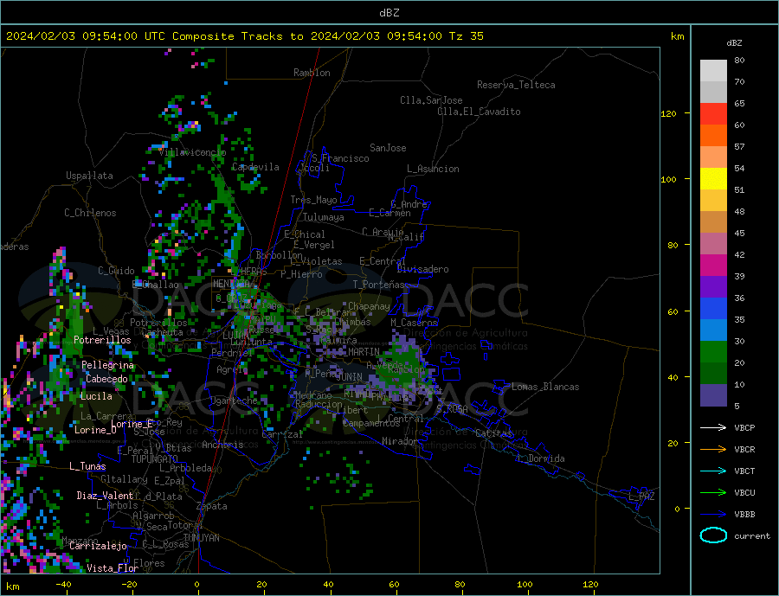This screenshot has height=596, width=779.
Task: Click the 'L_Tunas' map label
Action: click(x=87, y=466)
